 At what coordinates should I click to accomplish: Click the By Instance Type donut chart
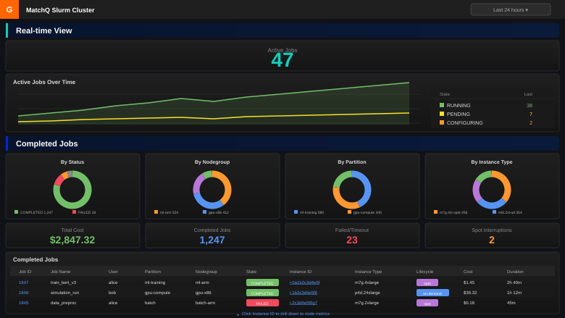point(492,190)
